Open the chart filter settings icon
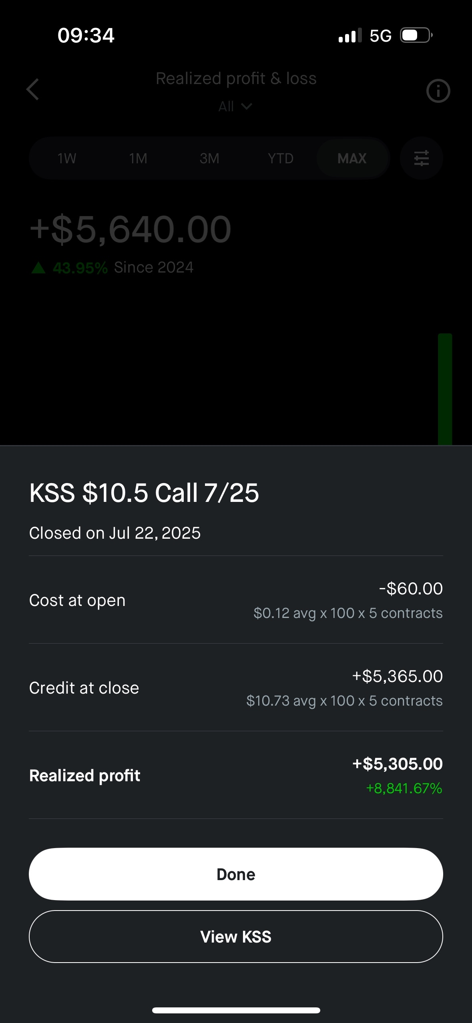Viewport: 472px width, 1023px height. (421, 158)
